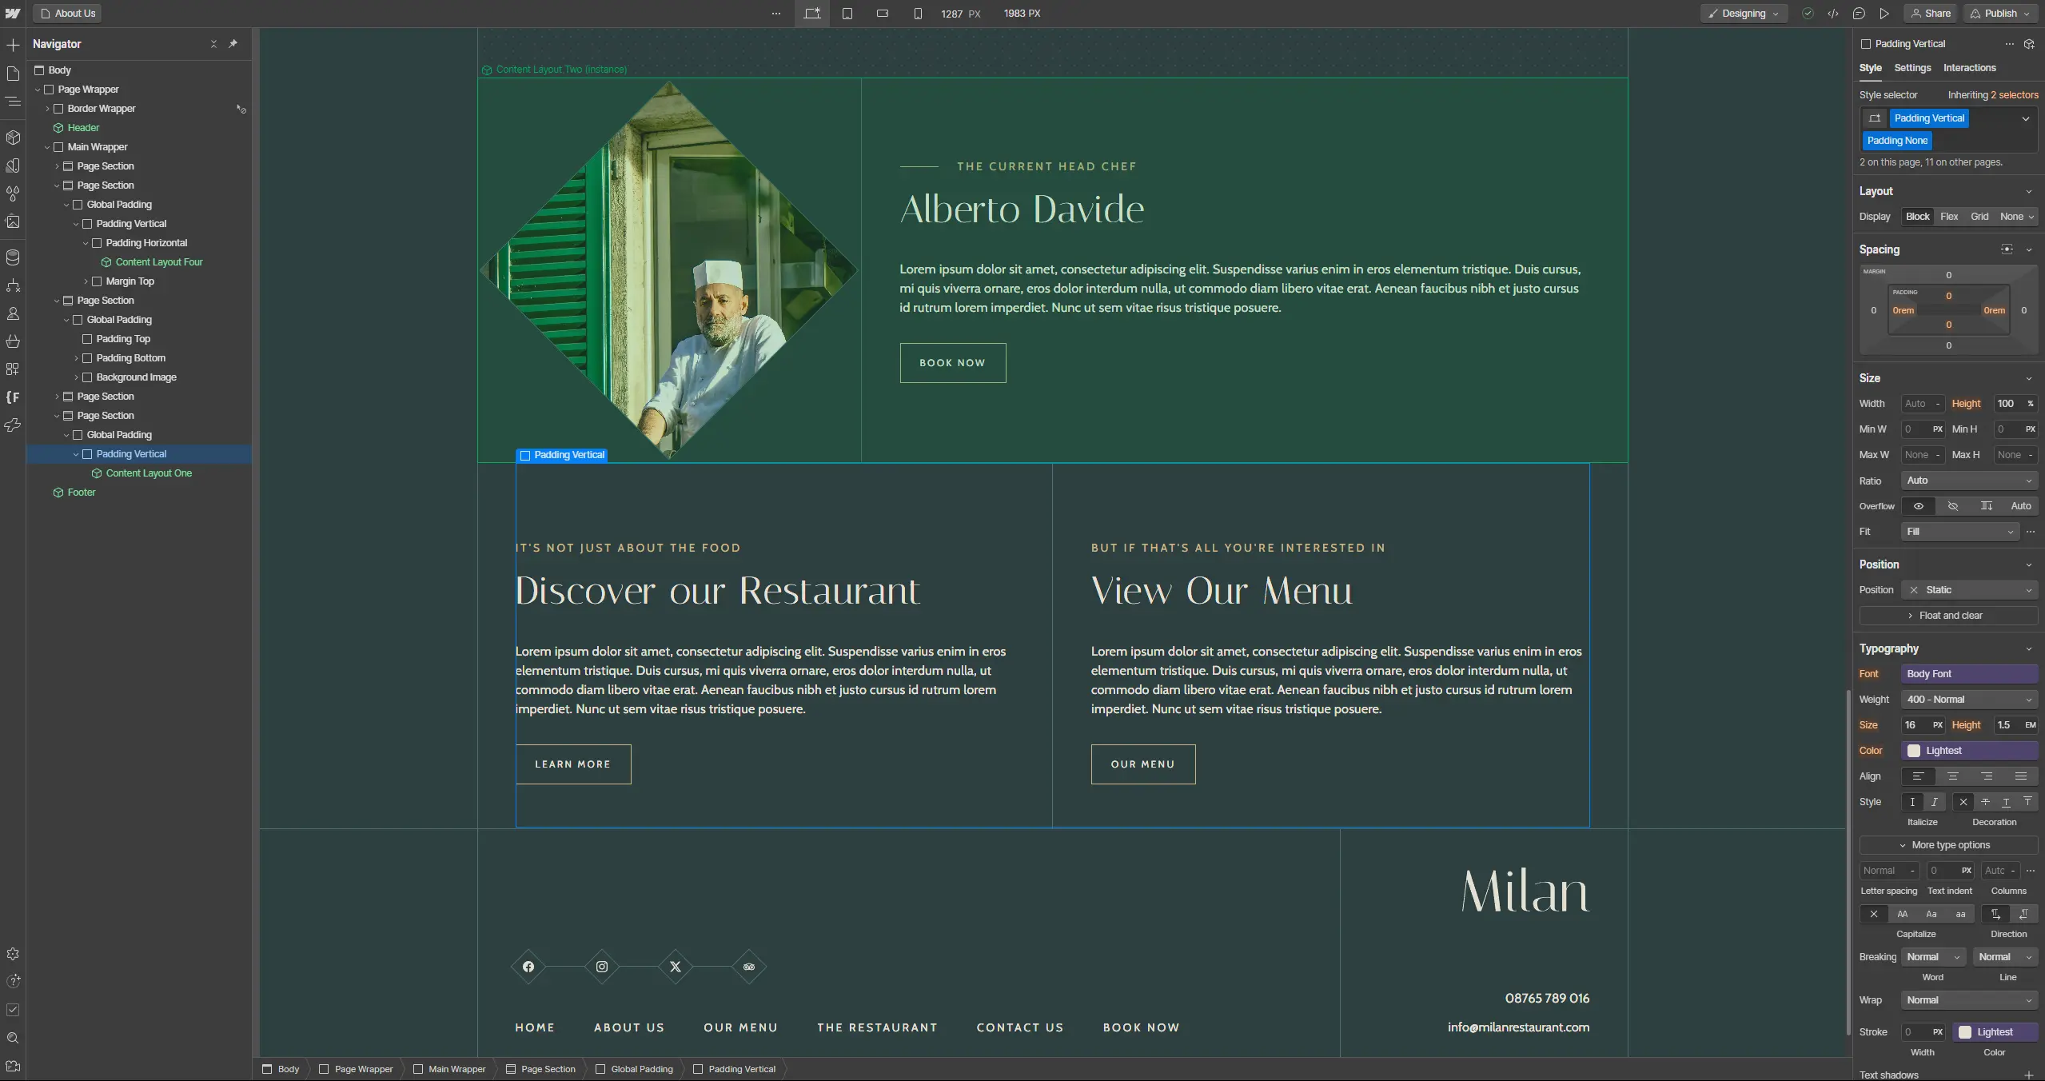Open the font Weight dropdown
Viewport: 2045px width, 1081px height.
1968,700
